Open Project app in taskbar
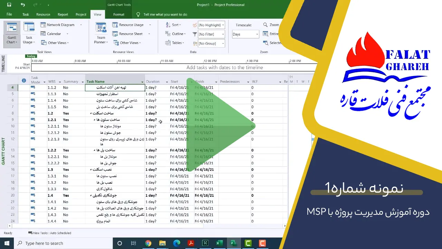442x249 pixels. (233, 243)
